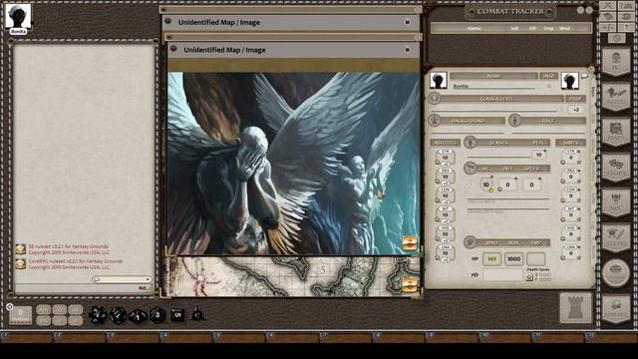Screen dimensions: 638x359
Task: Open the Story sidebar button
Action: (616, 168)
